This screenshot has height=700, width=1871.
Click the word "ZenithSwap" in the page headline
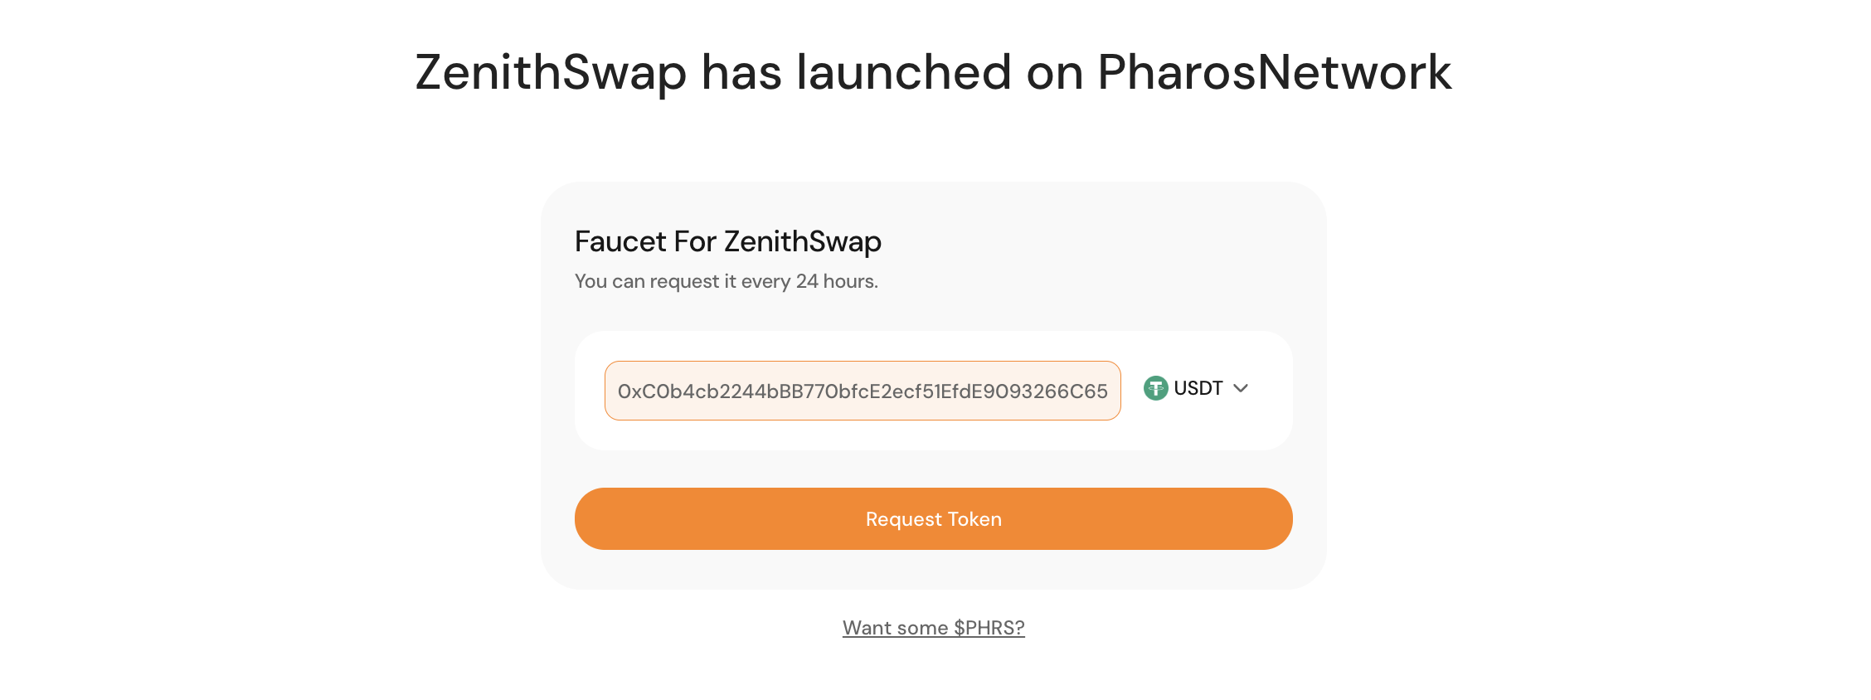pyautogui.click(x=551, y=72)
